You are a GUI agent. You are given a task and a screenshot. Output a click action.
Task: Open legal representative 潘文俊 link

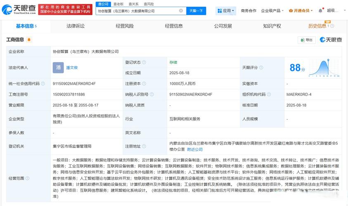coord(72,68)
